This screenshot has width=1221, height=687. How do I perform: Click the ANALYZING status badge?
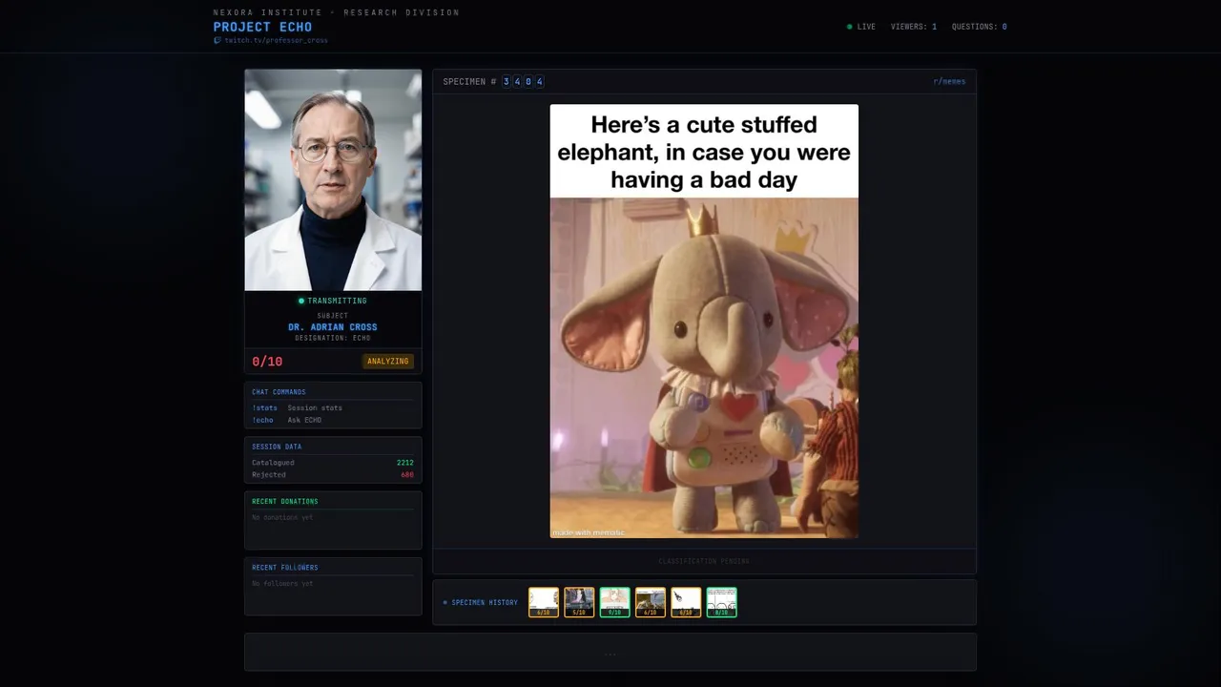(388, 362)
